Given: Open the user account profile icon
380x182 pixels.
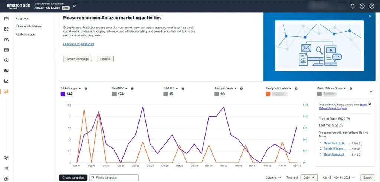Looking at the screenshot, I should [x=372, y=6].
